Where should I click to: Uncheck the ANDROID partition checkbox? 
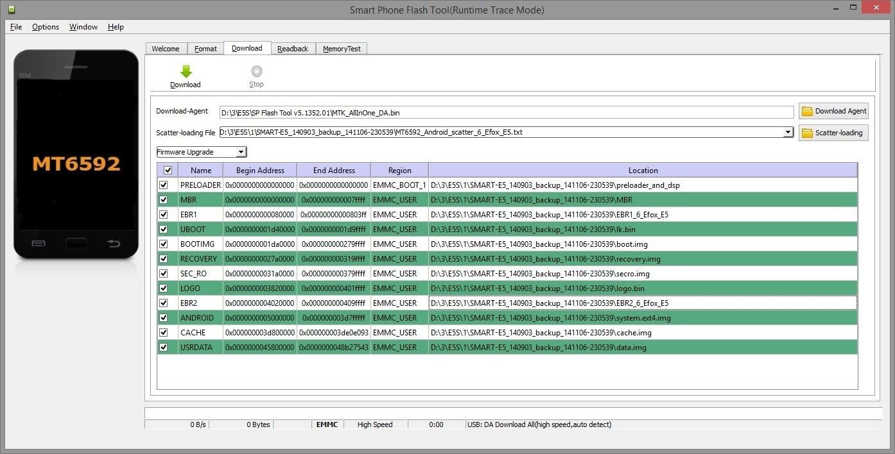(164, 317)
